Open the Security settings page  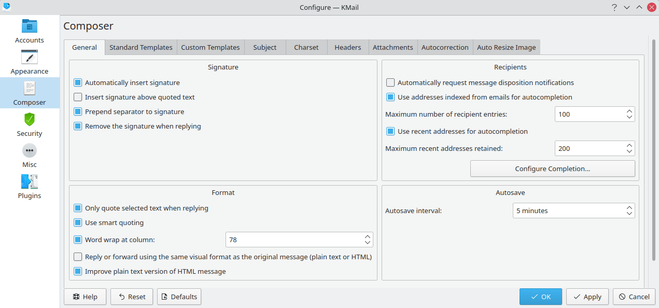tap(29, 124)
